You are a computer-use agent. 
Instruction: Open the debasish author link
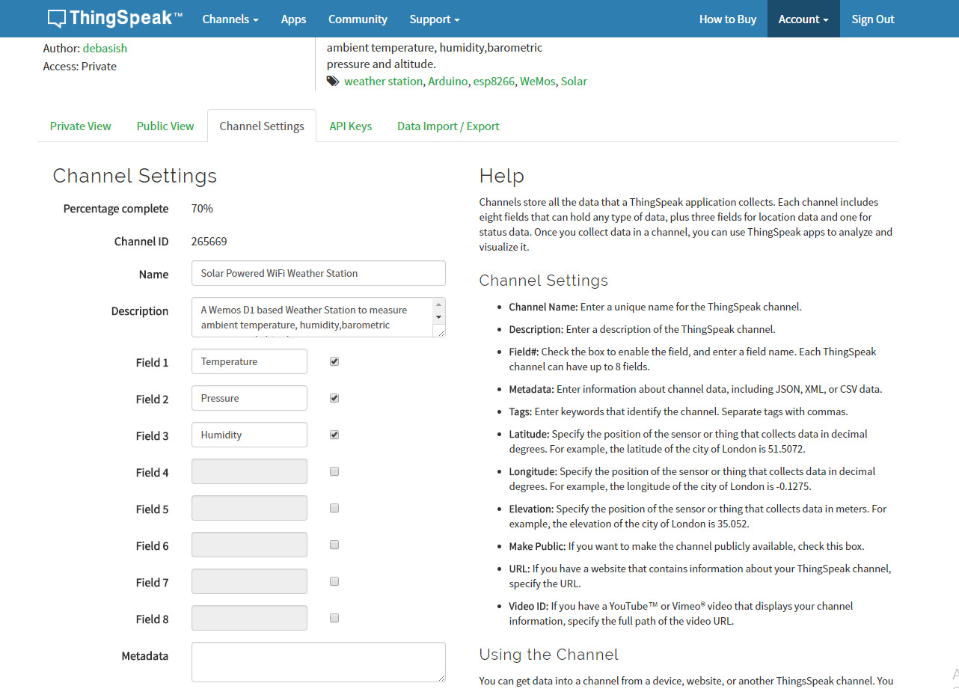[105, 48]
